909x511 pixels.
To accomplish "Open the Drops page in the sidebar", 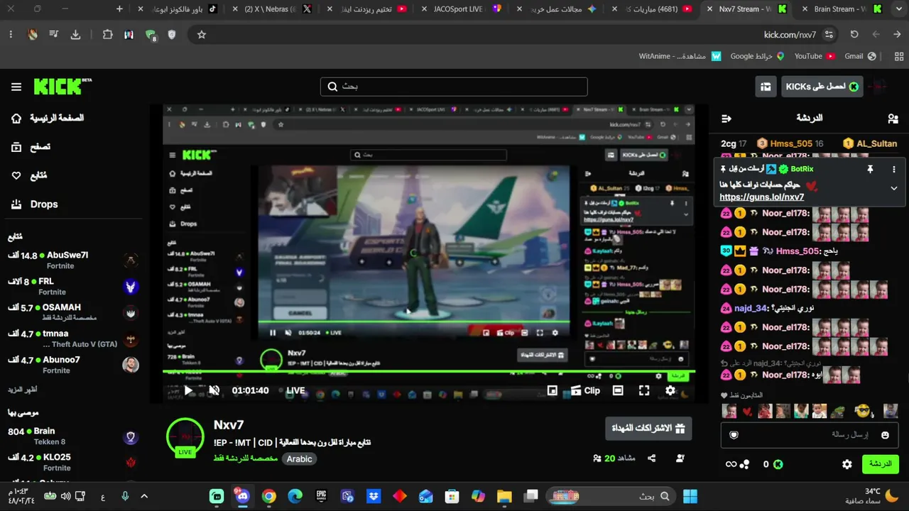I will [36, 204].
